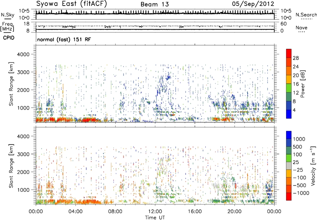Click the "12" power colorbar tick label
The height and width of the screenshot is (220, 317).
pyautogui.click(x=296, y=93)
